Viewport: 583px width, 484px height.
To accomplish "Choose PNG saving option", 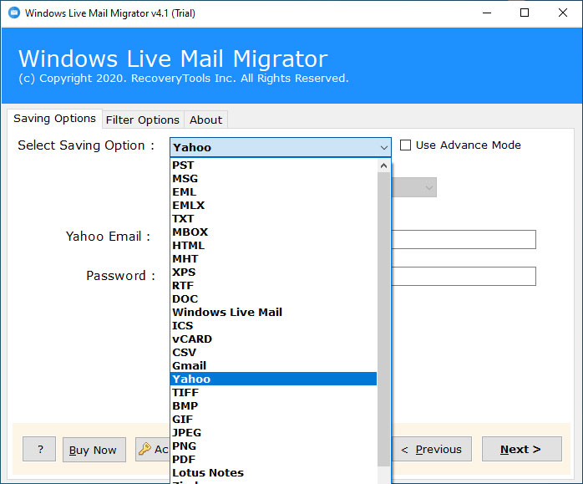I will pos(274,446).
